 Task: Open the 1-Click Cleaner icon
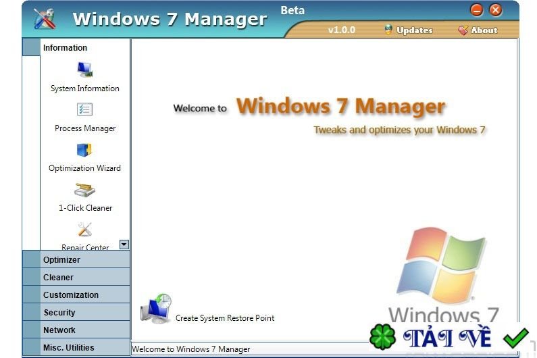click(x=84, y=189)
